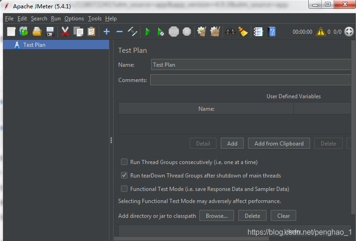Click the New test plan icon
This screenshot has width=356, height=241.
pos(11,32)
